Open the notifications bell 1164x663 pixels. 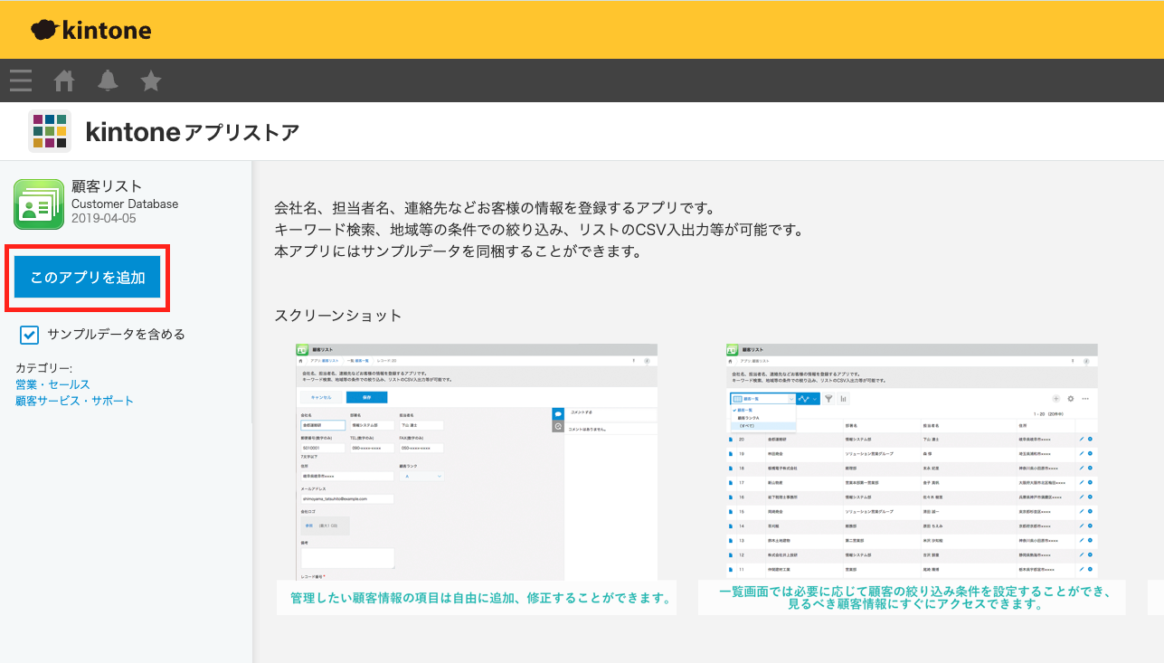[108, 81]
